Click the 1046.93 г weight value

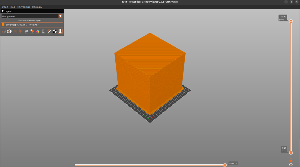(34, 25)
